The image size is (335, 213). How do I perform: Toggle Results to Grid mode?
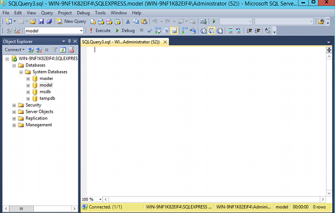(212, 31)
